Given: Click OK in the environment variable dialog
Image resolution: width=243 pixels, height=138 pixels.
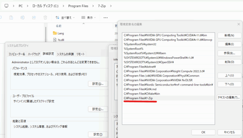Looking at the screenshot, I should point(203,132).
